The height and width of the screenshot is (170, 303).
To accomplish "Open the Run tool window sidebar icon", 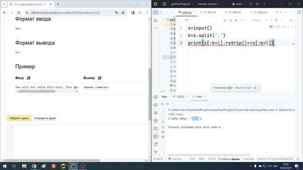I will coord(156,136).
